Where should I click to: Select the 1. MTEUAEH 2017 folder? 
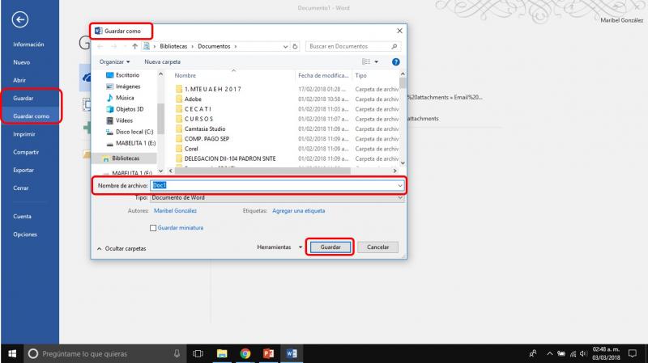tap(213, 89)
